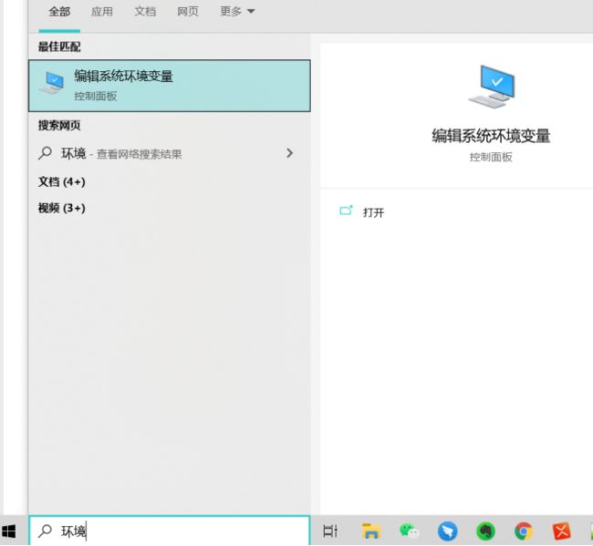Open Google Chrome from taskbar
Screen dimensions: 593x546
524,531
